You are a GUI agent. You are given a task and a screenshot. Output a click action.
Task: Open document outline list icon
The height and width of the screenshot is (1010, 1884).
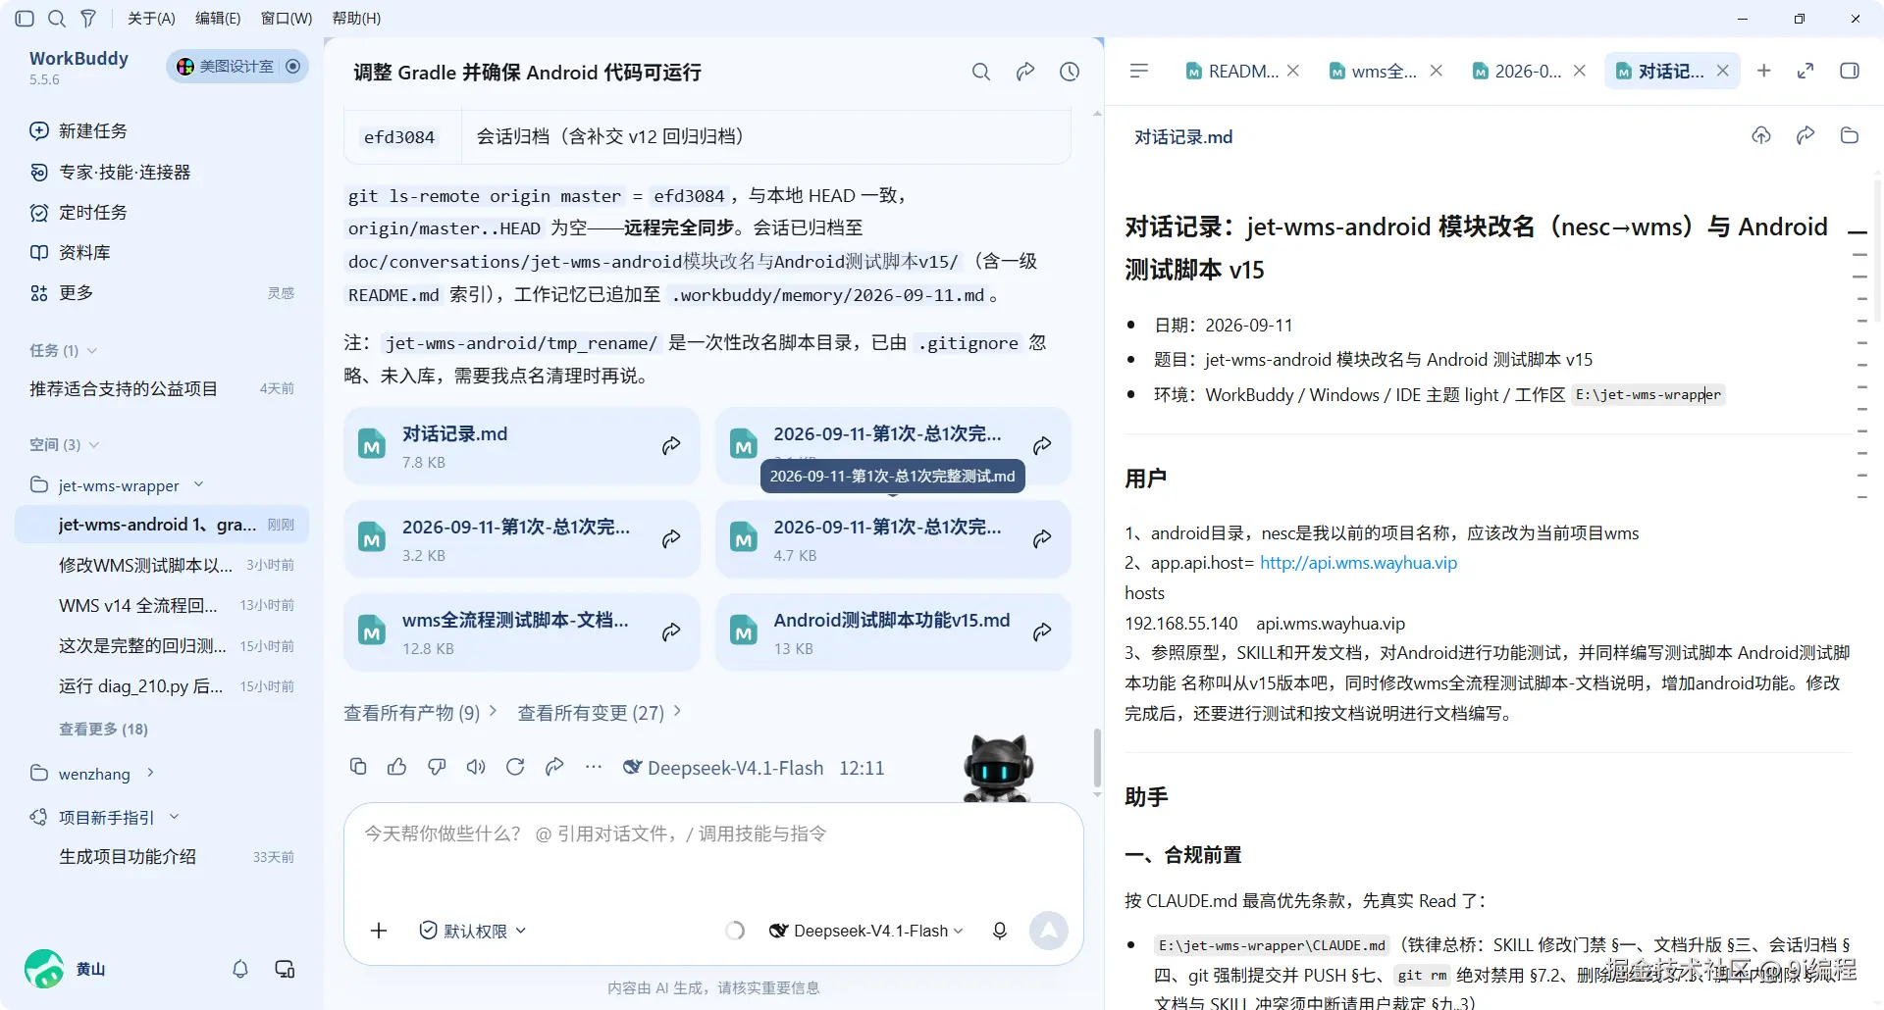[x=1139, y=71]
